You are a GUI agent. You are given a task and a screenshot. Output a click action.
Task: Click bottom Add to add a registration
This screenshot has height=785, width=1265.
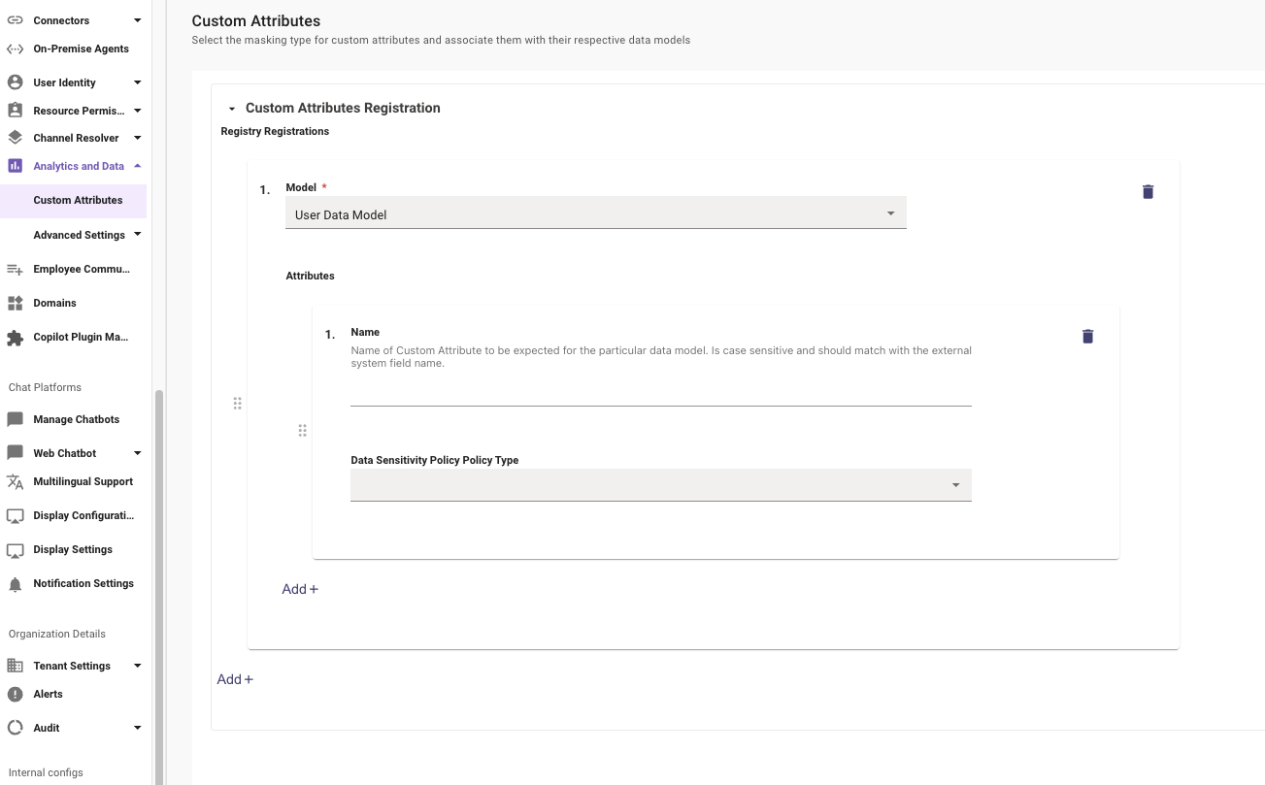[x=235, y=679]
